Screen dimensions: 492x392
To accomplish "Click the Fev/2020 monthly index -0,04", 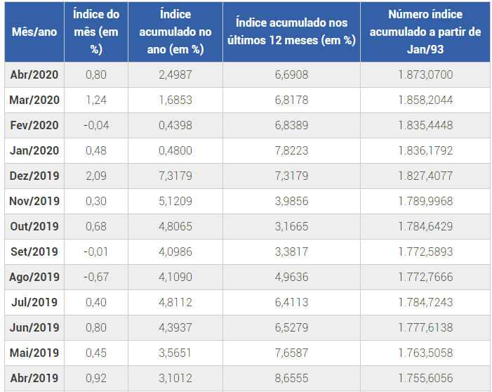I will [x=95, y=125].
